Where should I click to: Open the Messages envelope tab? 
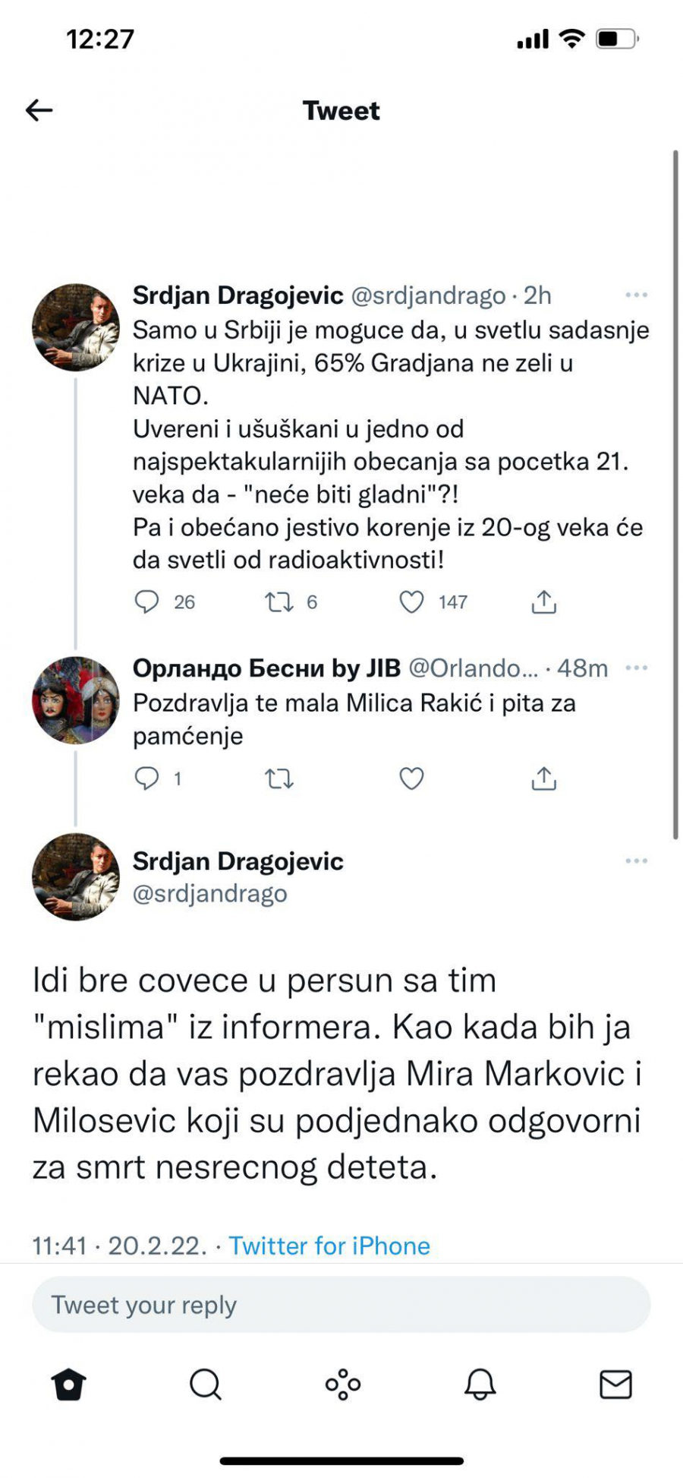point(615,1385)
